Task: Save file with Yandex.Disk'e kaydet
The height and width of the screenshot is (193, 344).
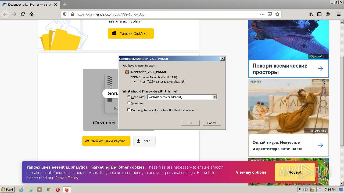Action: click(x=106, y=141)
